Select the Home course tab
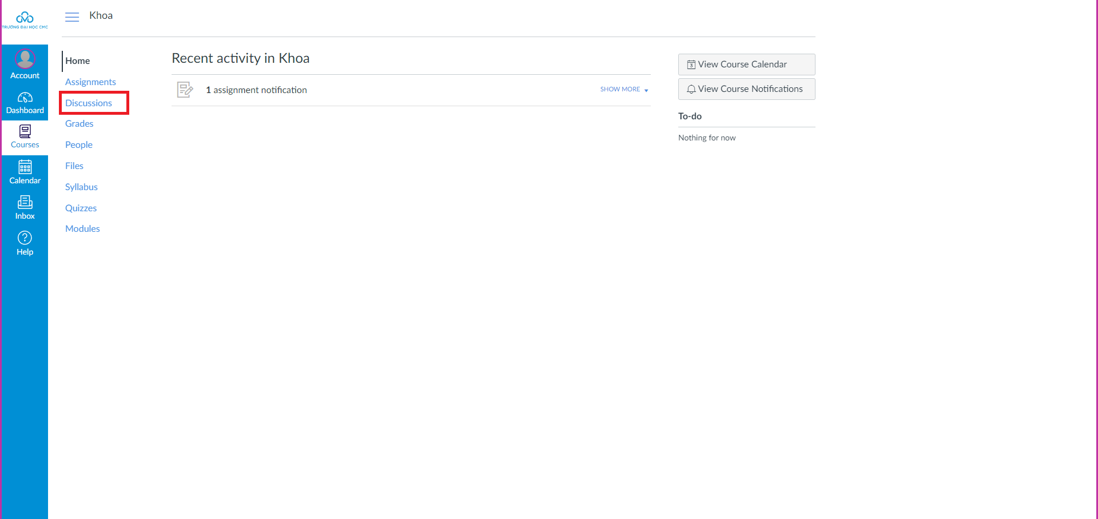The height and width of the screenshot is (519, 1098). (77, 61)
